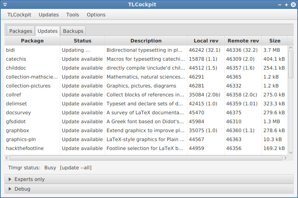Open the window menu icon in title bar
Screen dimensions: 298x198
5,5
